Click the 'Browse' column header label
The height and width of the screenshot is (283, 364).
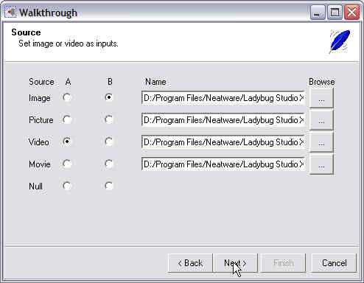(322, 82)
